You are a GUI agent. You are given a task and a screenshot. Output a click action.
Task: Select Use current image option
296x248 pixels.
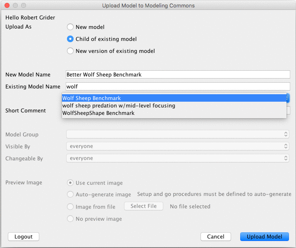pos(70,183)
